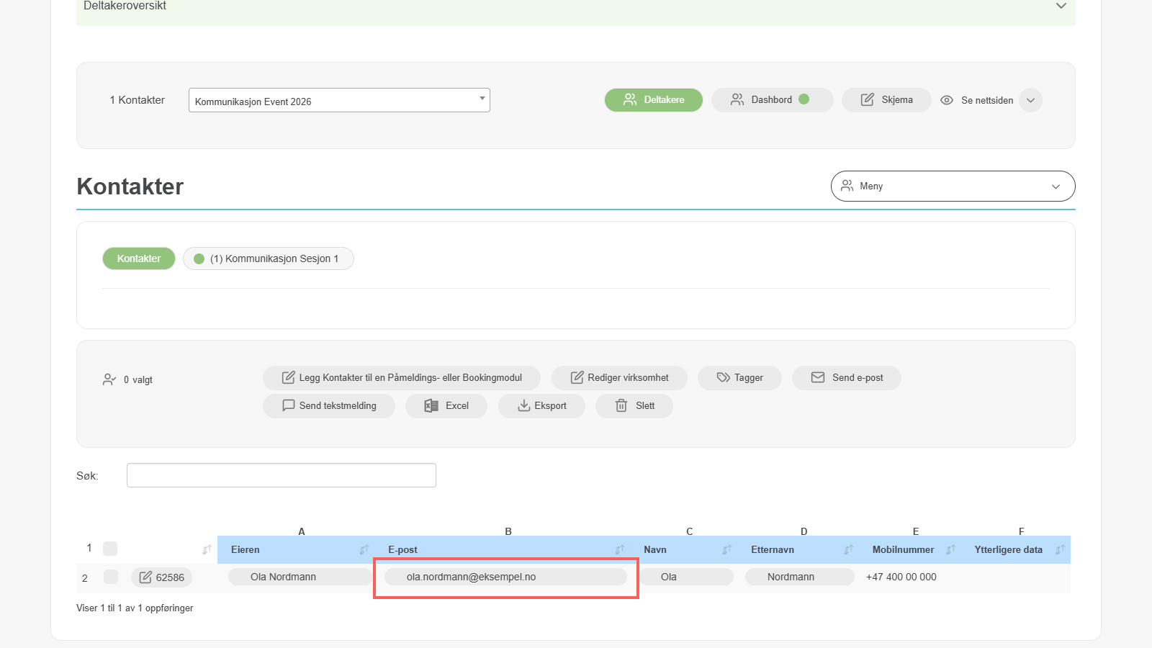The width and height of the screenshot is (1152, 648).
Task: Open the Tagger button
Action: tap(739, 378)
